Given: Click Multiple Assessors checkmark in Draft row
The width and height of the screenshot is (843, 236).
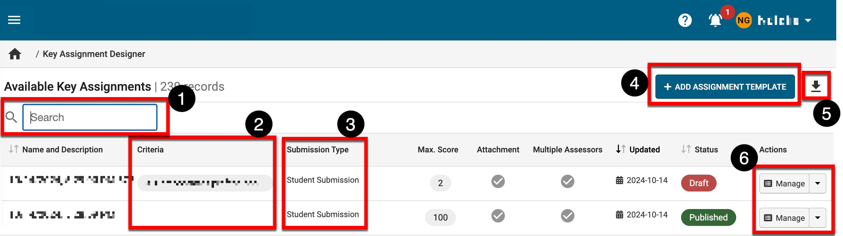Looking at the screenshot, I should [x=568, y=181].
